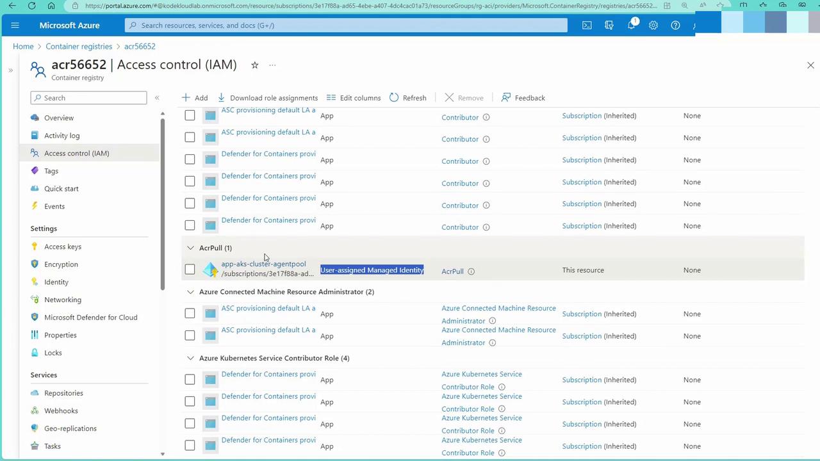This screenshot has width=820, height=461.
Task: Favorite this resource with the star icon
Action: 254,65
